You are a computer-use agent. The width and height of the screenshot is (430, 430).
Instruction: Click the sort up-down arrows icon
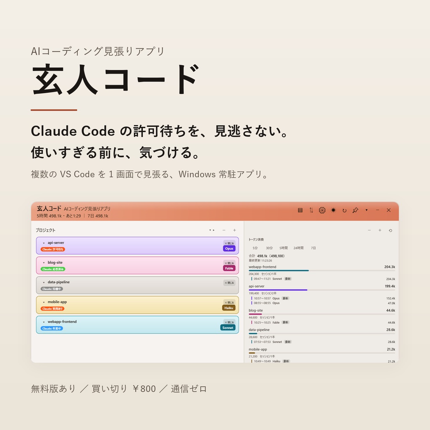[x=311, y=210]
